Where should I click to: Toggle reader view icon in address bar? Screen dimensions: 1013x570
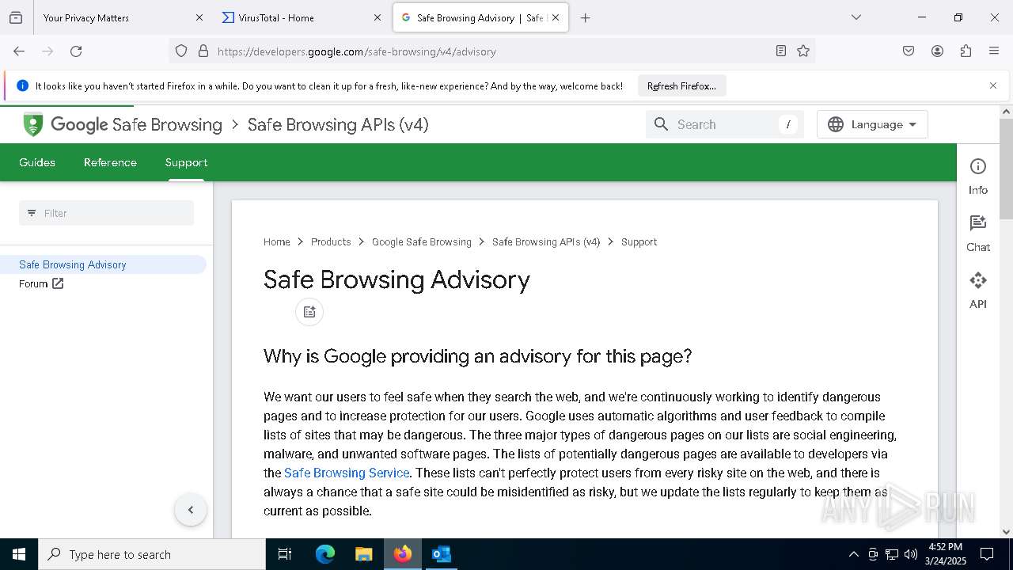click(781, 51)
